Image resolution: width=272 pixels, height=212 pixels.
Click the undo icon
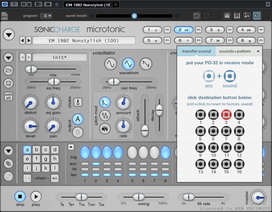[x=197, y=16]
